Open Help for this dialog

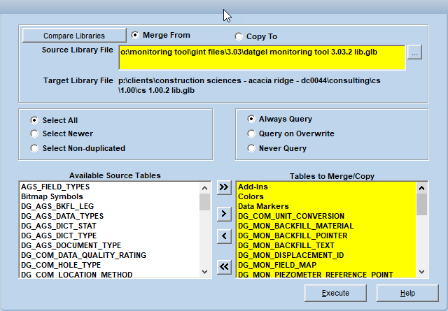click(x=408, y=293)
